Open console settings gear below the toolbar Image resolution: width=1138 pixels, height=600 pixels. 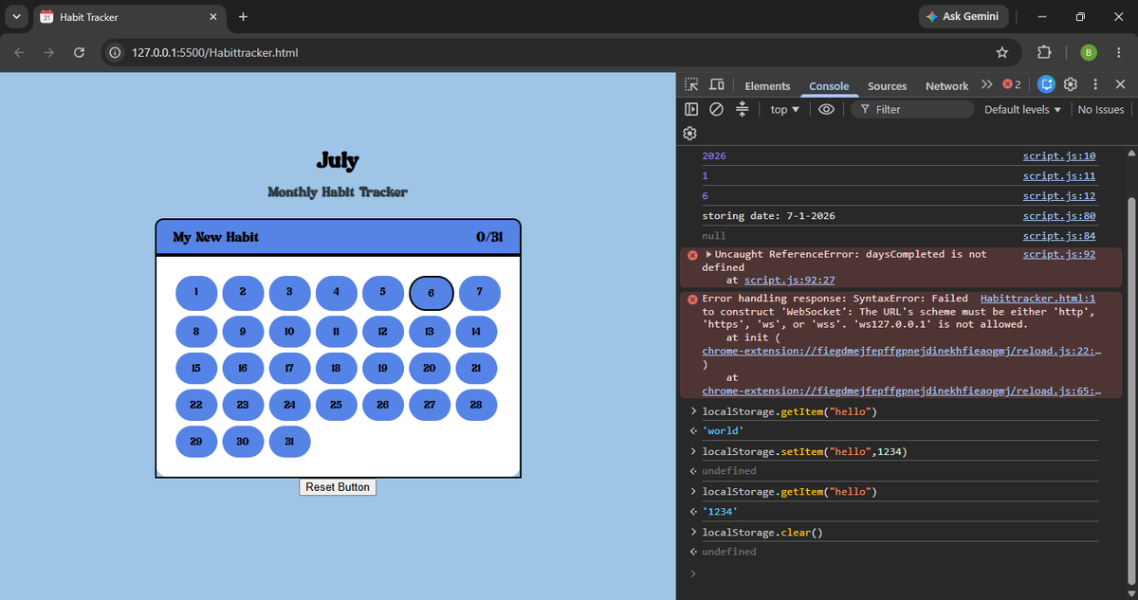click(690, 133)
